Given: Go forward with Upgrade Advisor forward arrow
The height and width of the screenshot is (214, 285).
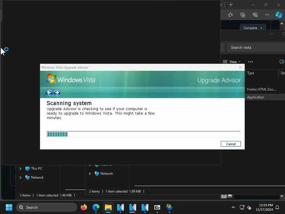Looking at the screenshot, I should [x=57, y=93].
